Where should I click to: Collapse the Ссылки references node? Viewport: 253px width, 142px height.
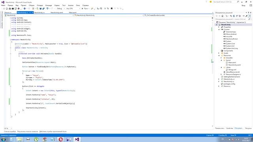click(x=219, y=30)
